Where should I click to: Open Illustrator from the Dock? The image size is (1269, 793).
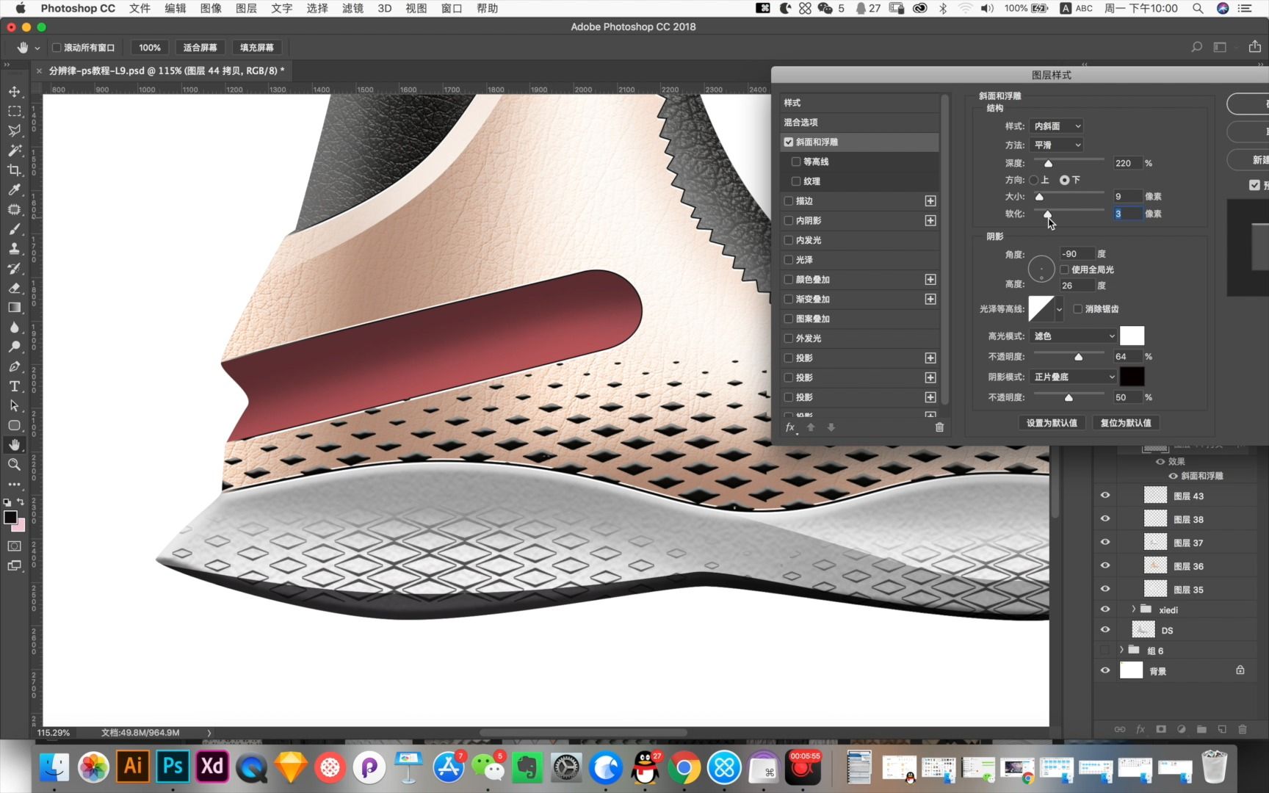pyautogui.click(x=133, y=767)
